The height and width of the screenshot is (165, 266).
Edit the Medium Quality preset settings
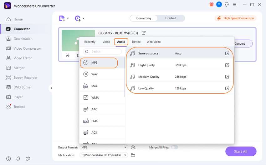227,77
